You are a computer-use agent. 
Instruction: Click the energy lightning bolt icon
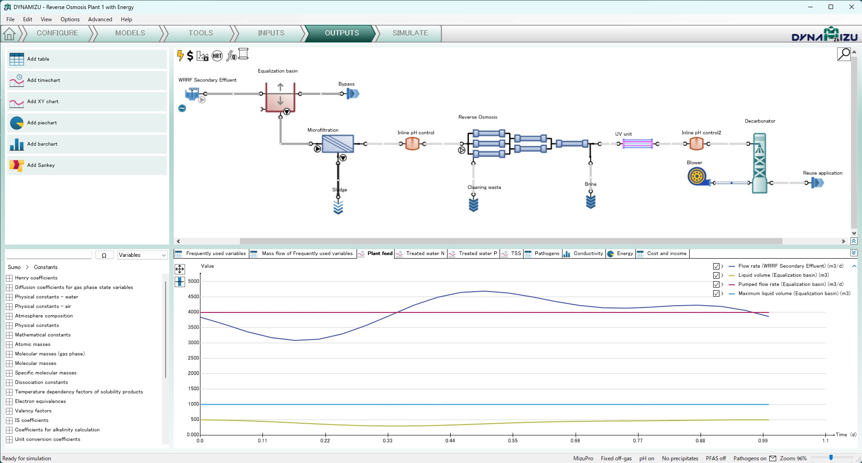coord(180,56)
